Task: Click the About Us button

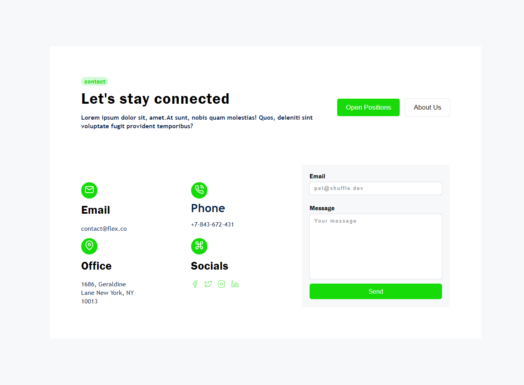Action: point(427,107)
